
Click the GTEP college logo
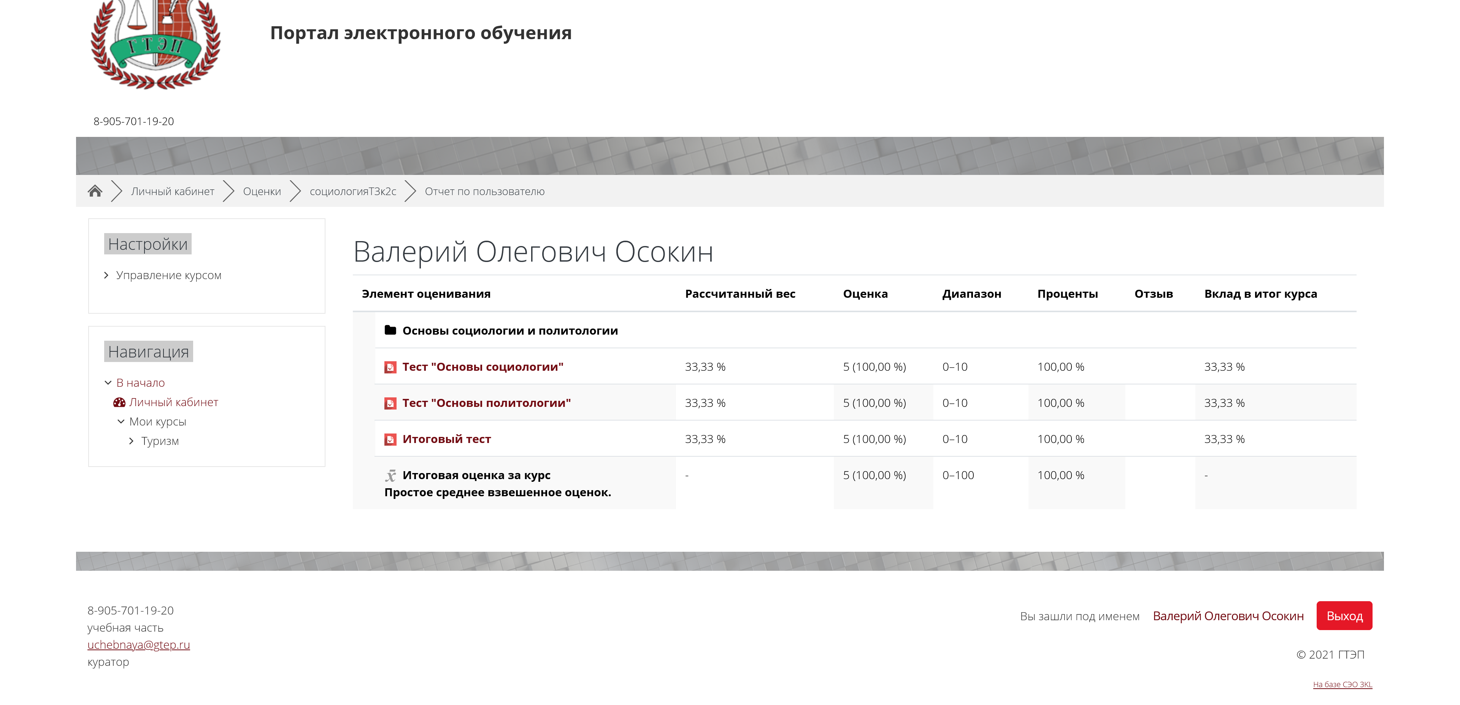tap(155, 43)
